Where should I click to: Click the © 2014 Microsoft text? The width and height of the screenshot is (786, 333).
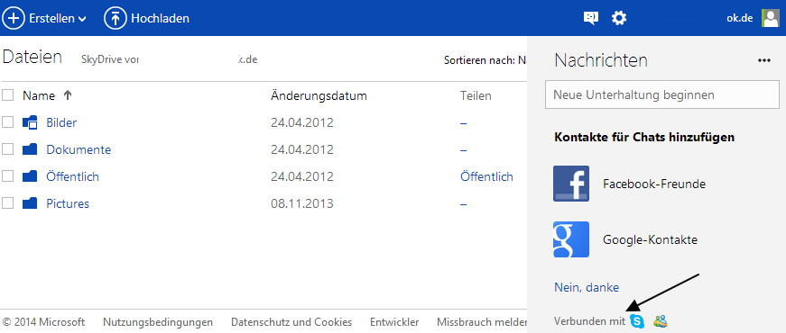pyautogui.click(x=43, y=322)
